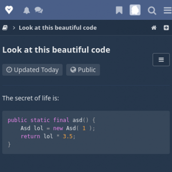This screenshot has height=172, width=172.
Task: Open the bookmarks icon
Action: click(x=119, y=10)
